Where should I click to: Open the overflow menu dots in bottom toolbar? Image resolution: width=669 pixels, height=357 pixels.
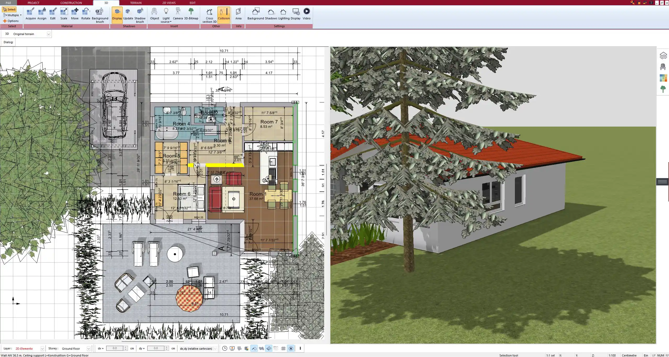click(300, 348)
